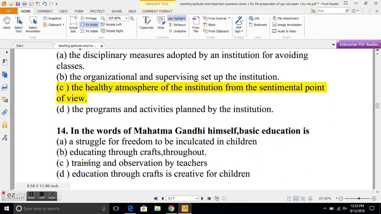Screen dimensions: 381x214
Task: Go to the previous page
Action: tap(163, 199)
